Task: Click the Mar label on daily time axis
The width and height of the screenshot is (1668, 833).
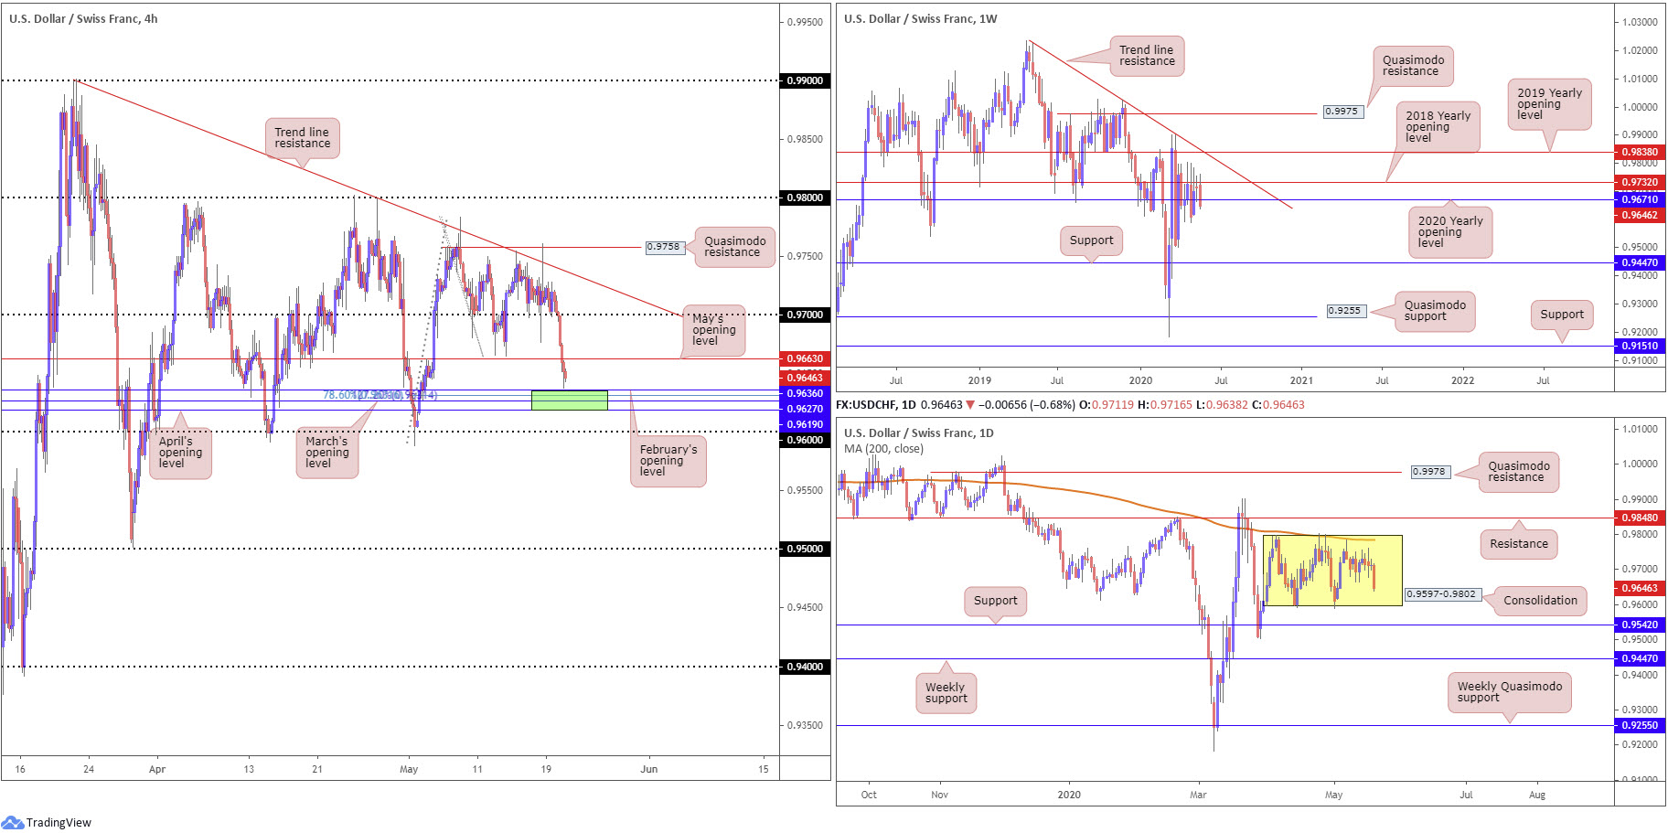Action: (1198, 795)
